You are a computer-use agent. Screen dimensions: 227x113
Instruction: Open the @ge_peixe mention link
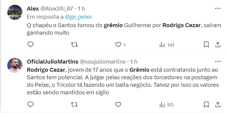coord(78,17)
